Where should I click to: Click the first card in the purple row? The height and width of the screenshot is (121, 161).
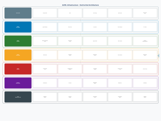[x=45, y=83]
